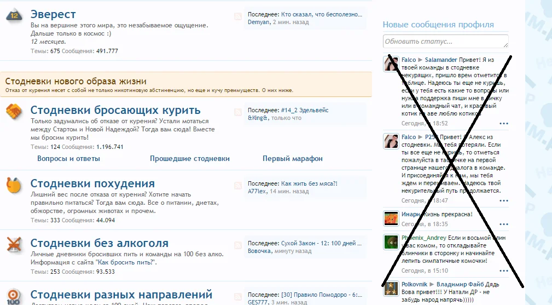Open user Demyan's profile

click(x=259, y=22)
